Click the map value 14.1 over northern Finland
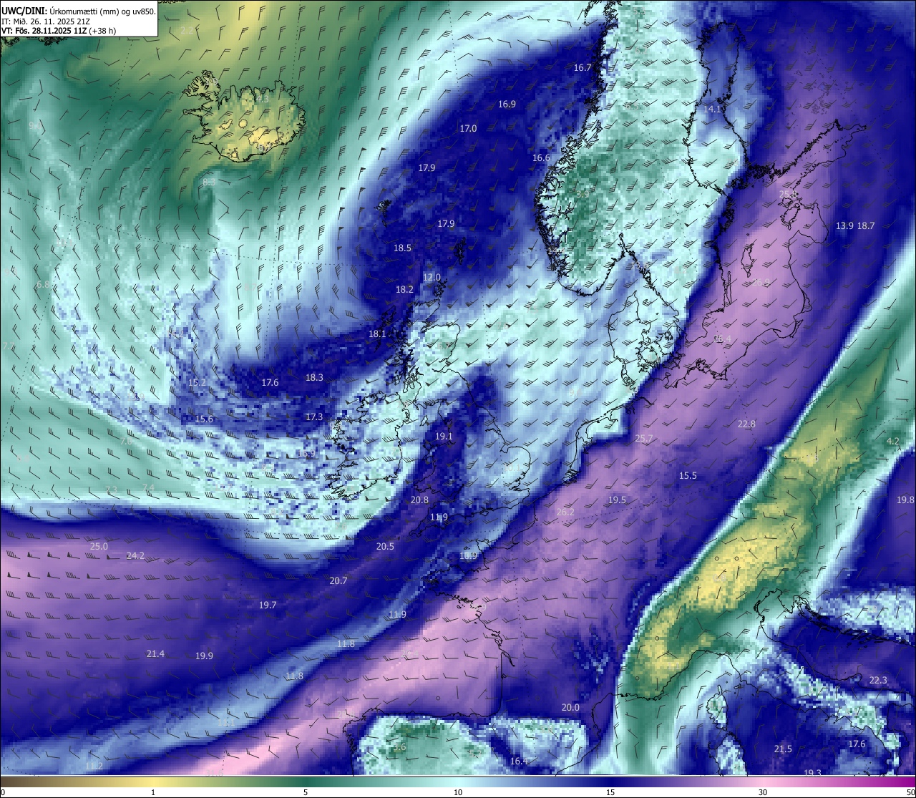Screen dimensions: 916x798 click(712, 110)
